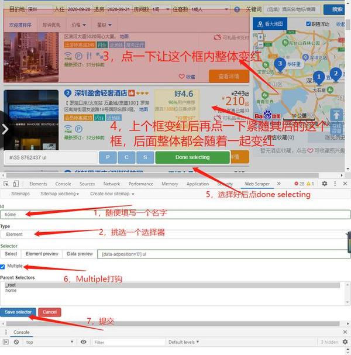Open the DevTools three-dot customize menu

pyautogui.click(x=335, y=184)
